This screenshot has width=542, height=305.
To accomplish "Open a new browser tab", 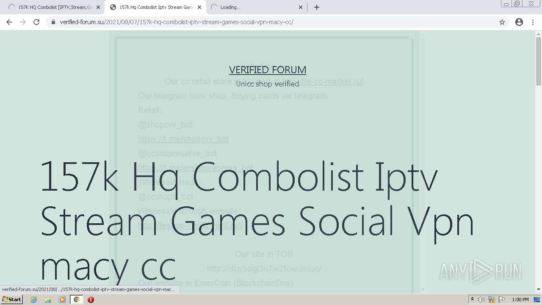I will click(x=317, y=7).
